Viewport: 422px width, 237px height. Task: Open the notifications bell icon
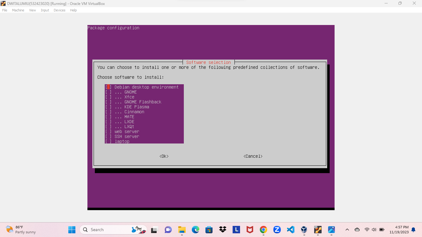pyautogui.click(x=413, y=230)
